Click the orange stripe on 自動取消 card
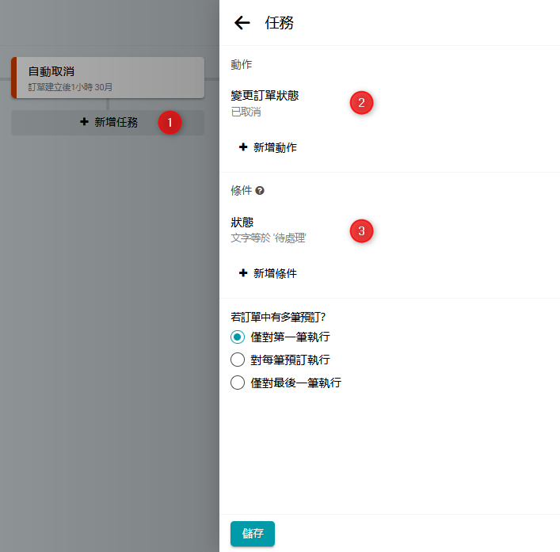The height and width of the screenshot is (552, 560). coord(13,78)
